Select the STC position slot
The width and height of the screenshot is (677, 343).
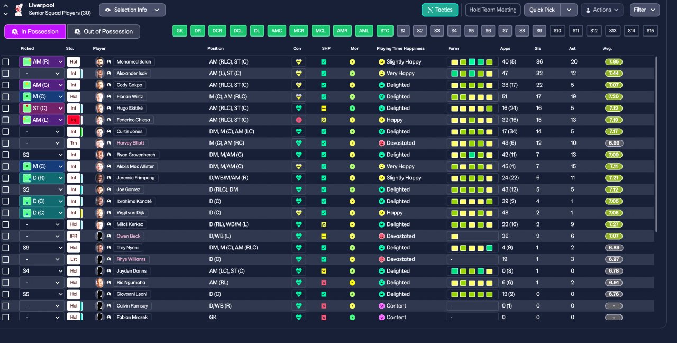[385, 31]
